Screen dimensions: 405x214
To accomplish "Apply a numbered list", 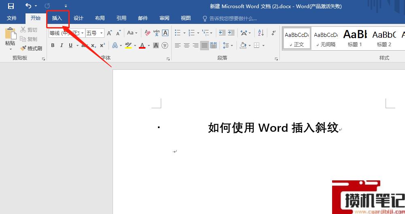I will [192, 33].
